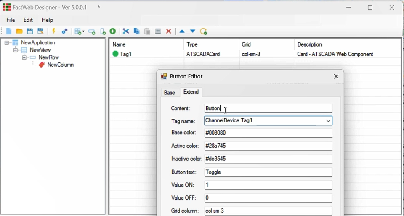Click the New file toolbar icon
Viewport: 404px width, 216px height.
click(8, 31)
